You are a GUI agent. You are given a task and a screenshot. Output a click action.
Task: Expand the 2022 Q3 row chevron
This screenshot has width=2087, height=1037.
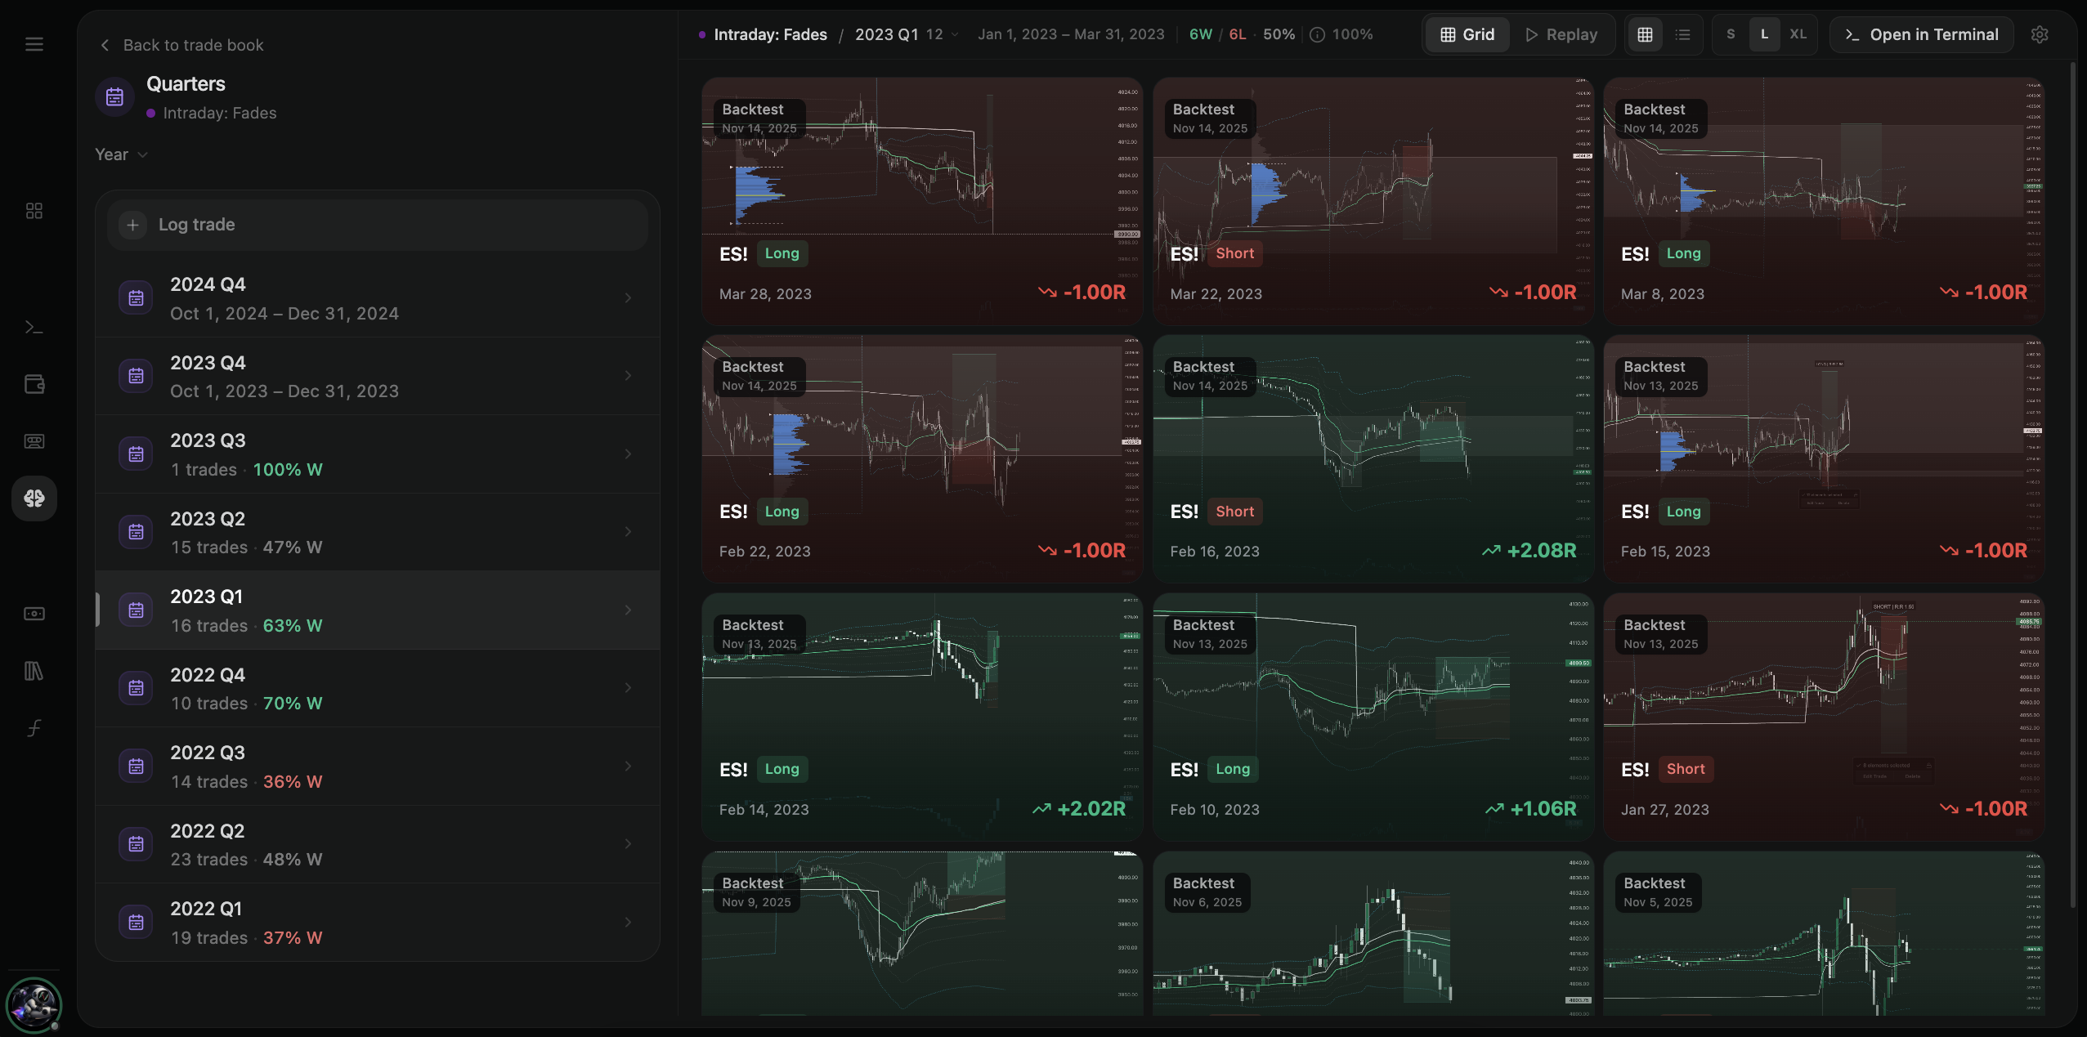pyautogui.click(x=628, y=767)
